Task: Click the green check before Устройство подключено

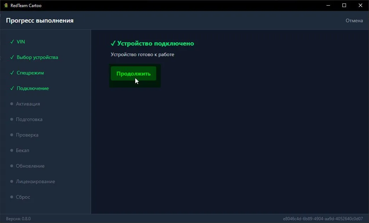Action: [x=113, y=43]
